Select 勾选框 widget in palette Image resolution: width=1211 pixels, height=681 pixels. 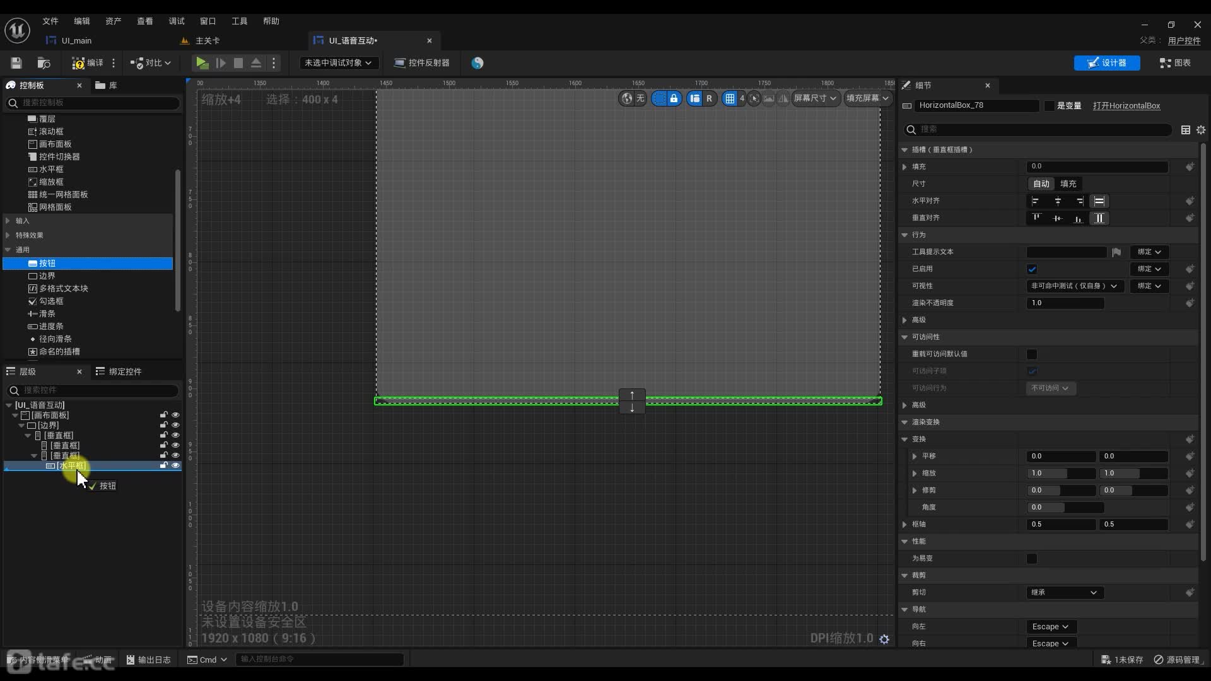tap(51, 301)
